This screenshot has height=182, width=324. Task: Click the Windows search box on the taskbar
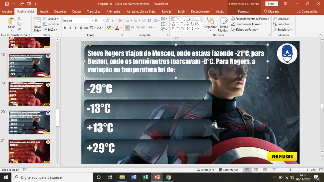(52, 177)
